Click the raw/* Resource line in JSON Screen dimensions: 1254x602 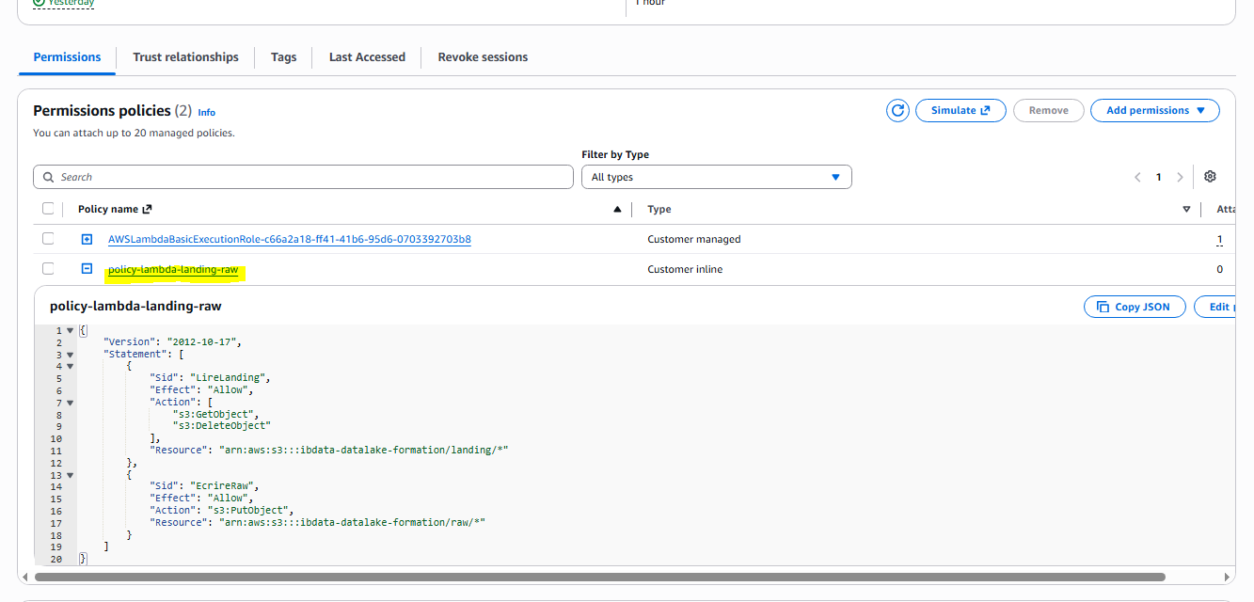click(x=317, y=522)
